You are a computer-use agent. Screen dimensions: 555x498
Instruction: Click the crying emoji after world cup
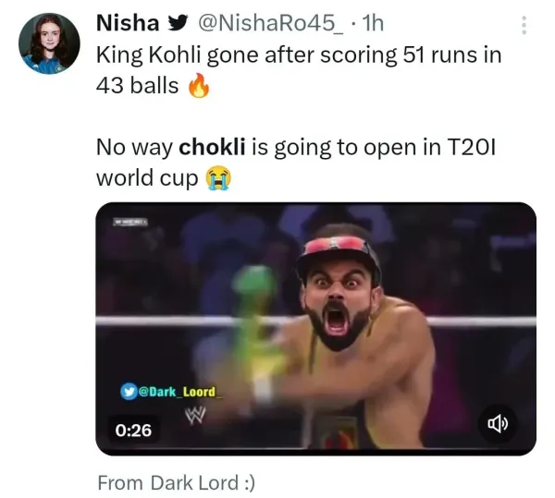[218, 177]
